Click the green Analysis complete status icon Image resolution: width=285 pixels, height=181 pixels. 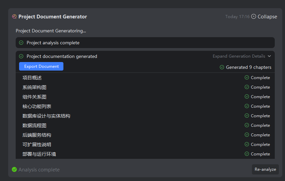(x=14, y=169)
